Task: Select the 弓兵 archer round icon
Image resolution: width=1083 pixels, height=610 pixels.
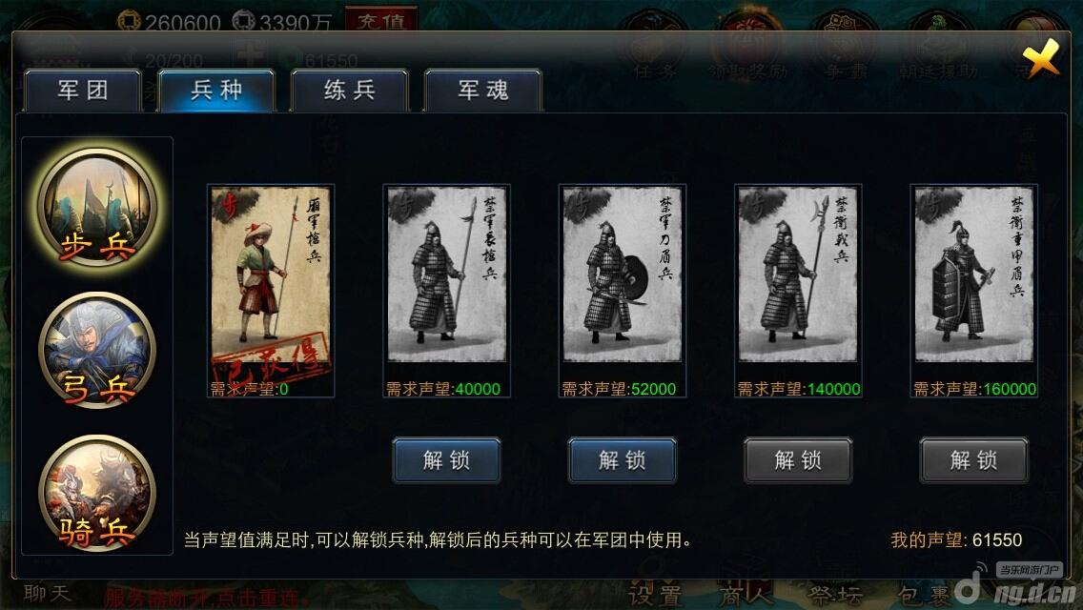Action: (97, 350)
